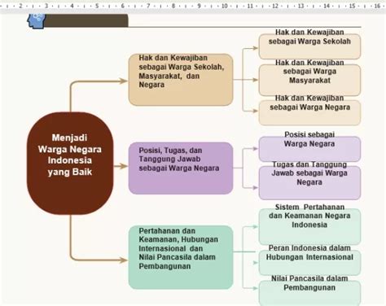Click 'Hak dan Kewajiban sebagai Warga Sekolah' text

309,37
